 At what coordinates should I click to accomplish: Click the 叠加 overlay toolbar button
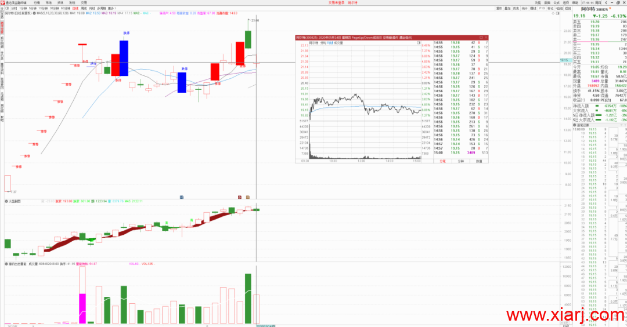coord(507,8)
